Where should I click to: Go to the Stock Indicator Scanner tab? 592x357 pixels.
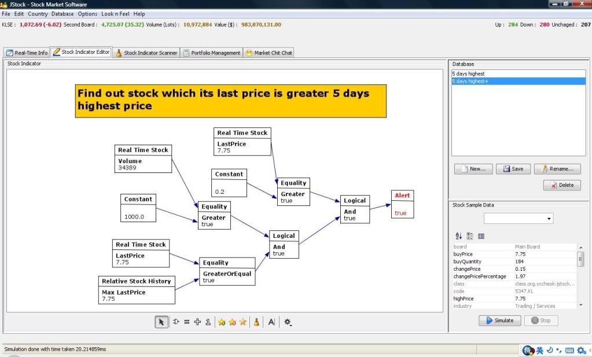click(146, 53)
